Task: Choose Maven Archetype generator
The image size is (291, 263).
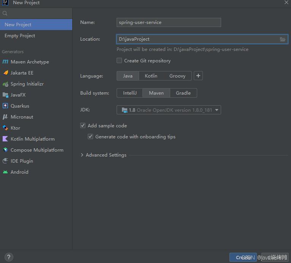Action: [x=36, y=62]
